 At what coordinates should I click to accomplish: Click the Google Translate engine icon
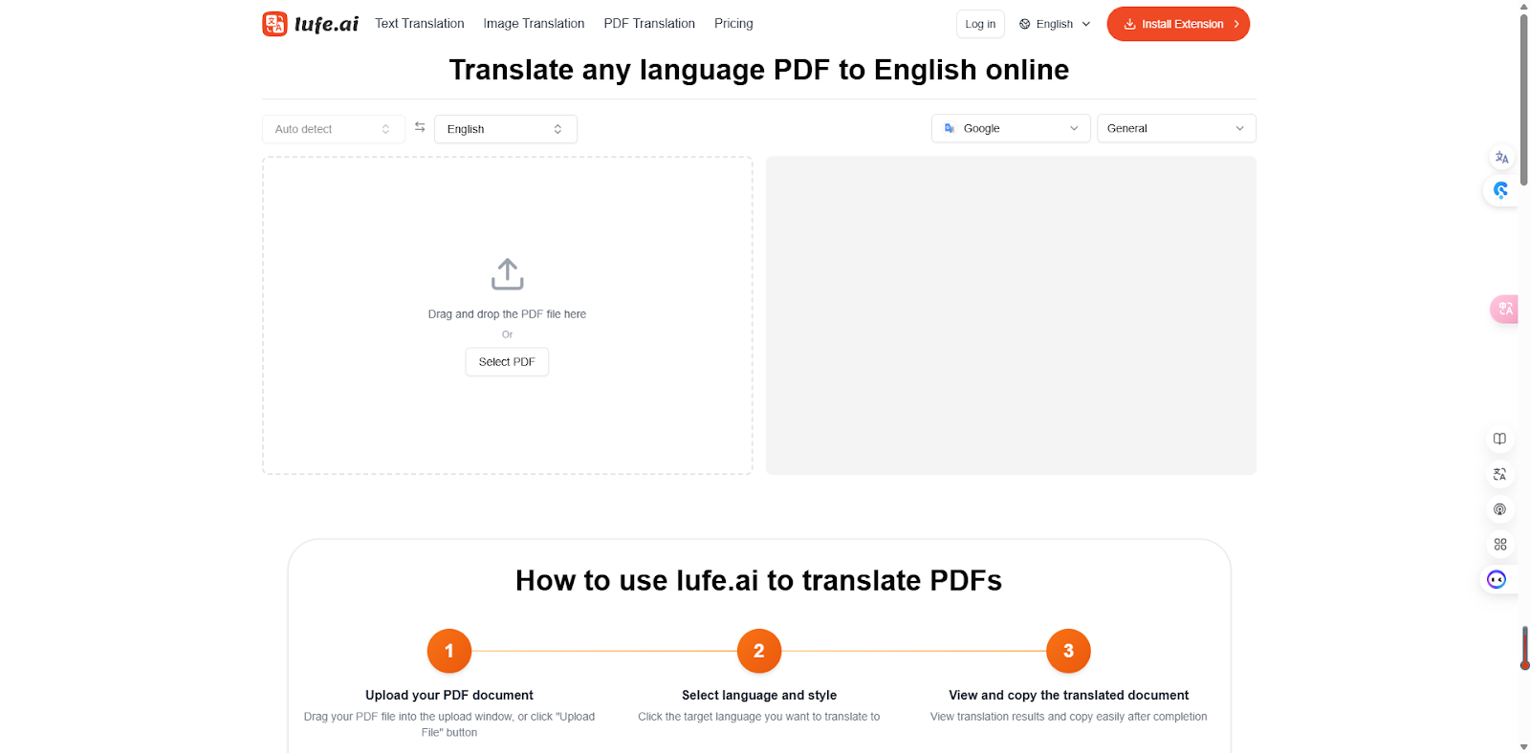pyautogui.click(x=950, y=128)
